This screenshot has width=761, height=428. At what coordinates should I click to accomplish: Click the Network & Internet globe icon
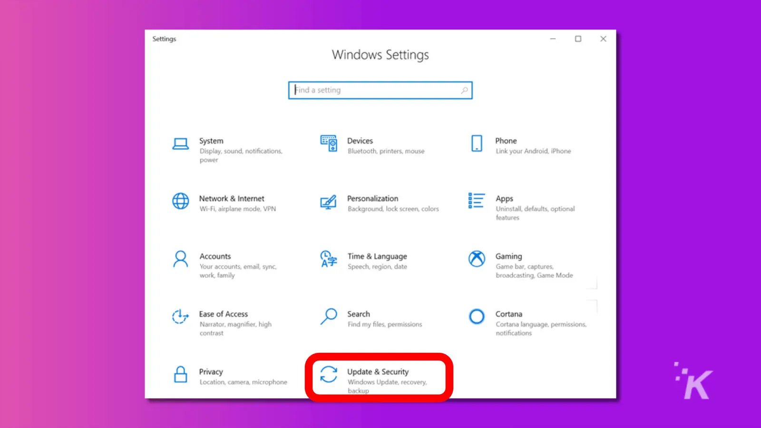(180, 201)
